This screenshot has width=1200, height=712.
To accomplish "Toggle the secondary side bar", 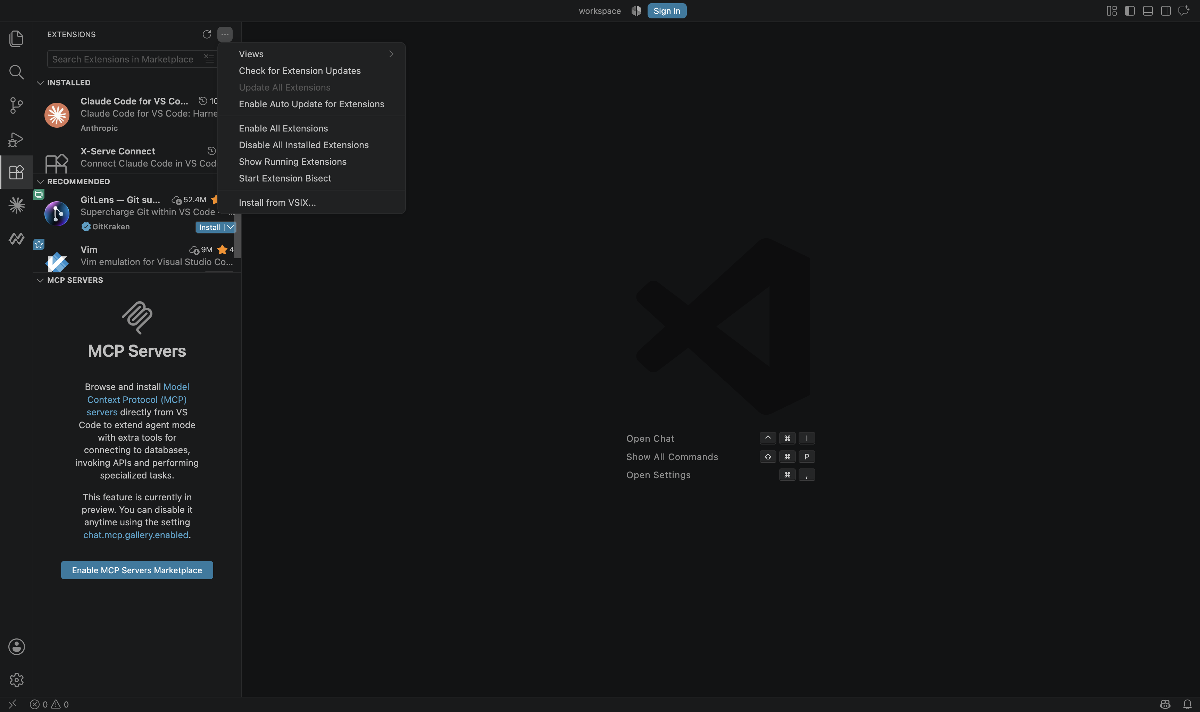I will click(x=1165, y=10).
